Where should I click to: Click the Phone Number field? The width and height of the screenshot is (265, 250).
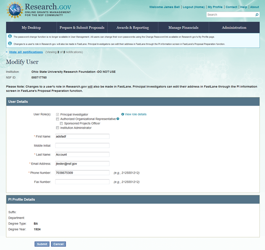(82, 173)
